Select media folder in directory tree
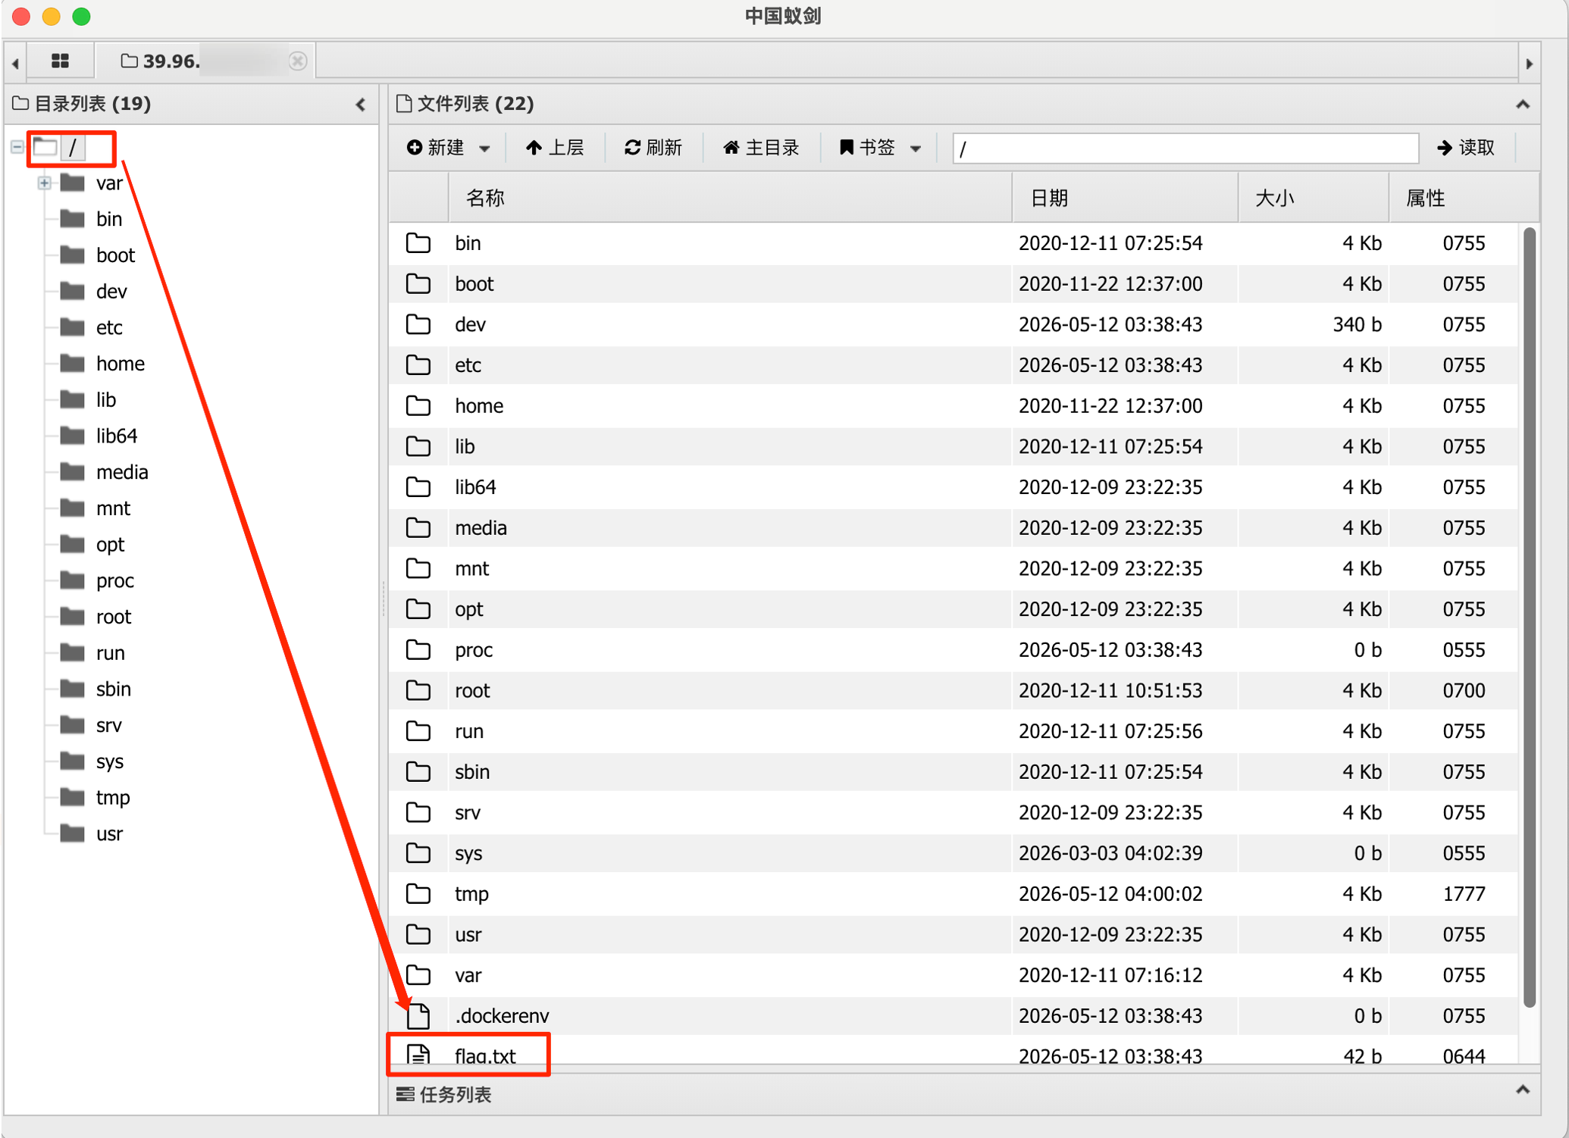The image size is (1569, 1138). (122, 473)
